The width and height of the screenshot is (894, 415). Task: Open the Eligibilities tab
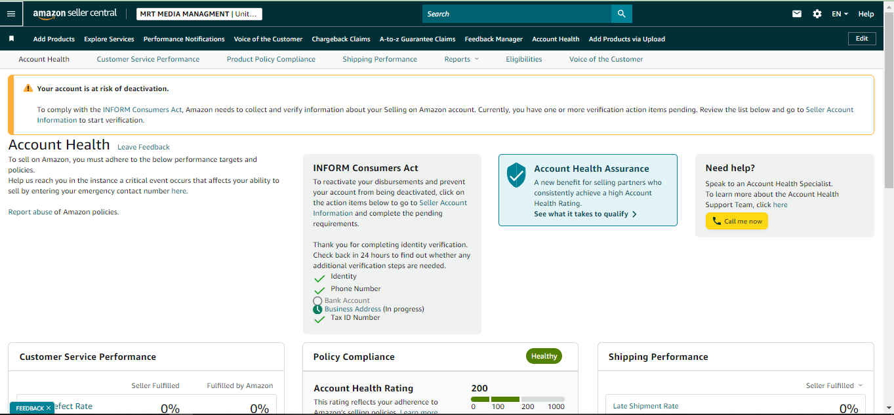(524, 59)
